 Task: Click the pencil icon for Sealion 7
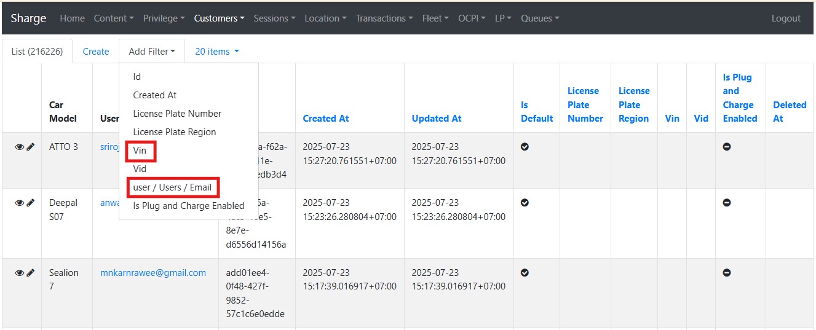click(x=31, y=273)
